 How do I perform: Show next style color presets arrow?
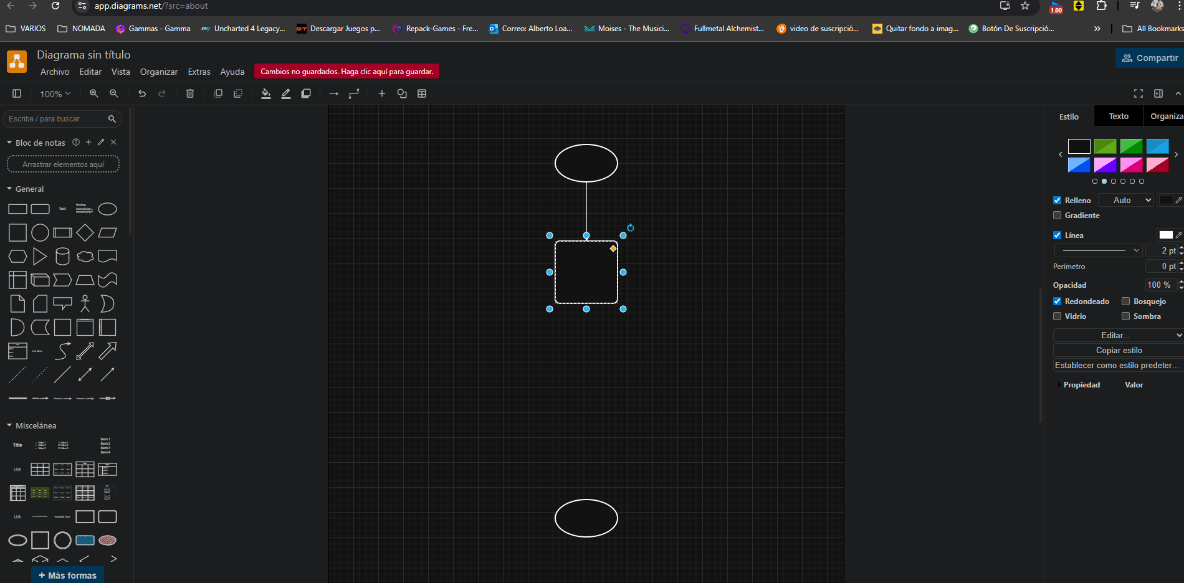(x=1176, y=154)
